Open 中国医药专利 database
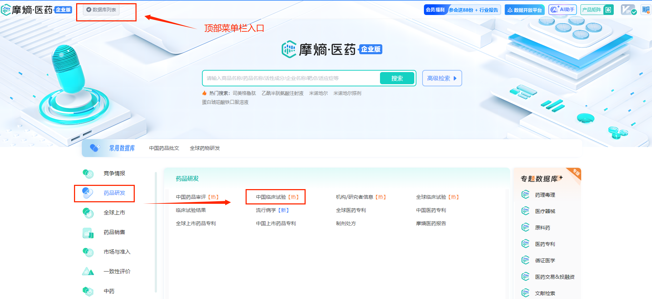Image resolution: width=652 pixels, height=299 pixels. [x=431, y=210]
